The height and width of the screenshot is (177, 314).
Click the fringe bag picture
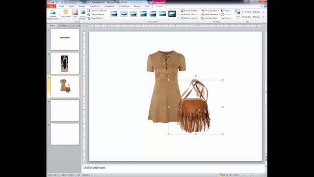coord(196,107)
